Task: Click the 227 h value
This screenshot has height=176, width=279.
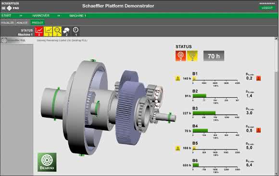Action: pos(187,113)
